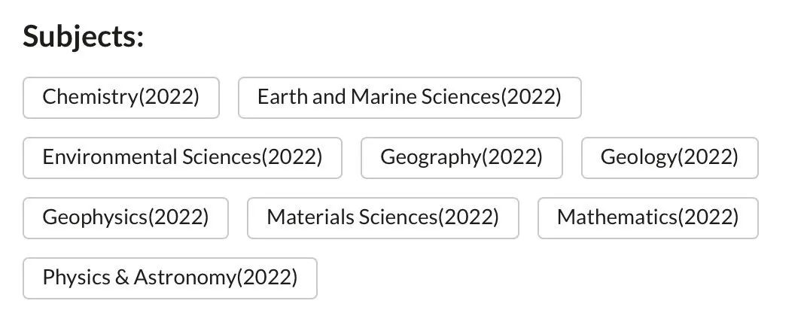Choose the Materials Sciences 2022 tag
The width and height of the screenshot is (804, 334).
tap(383, 217)
